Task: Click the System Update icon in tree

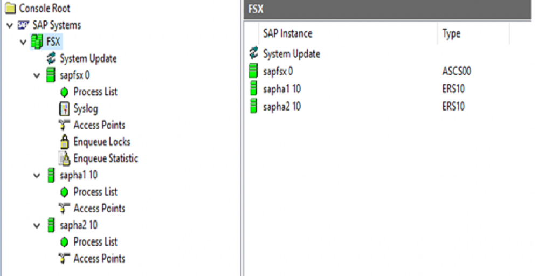Action: pos(51,58)
